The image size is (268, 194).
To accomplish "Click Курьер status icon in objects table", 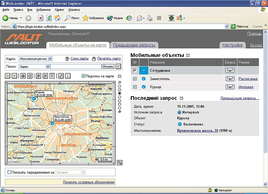I will (x=144, y=87).
